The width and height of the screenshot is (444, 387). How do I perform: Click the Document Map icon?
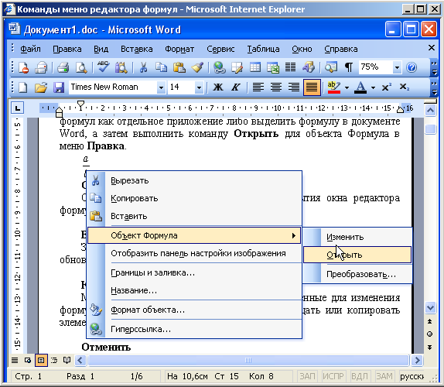(331, 67)
